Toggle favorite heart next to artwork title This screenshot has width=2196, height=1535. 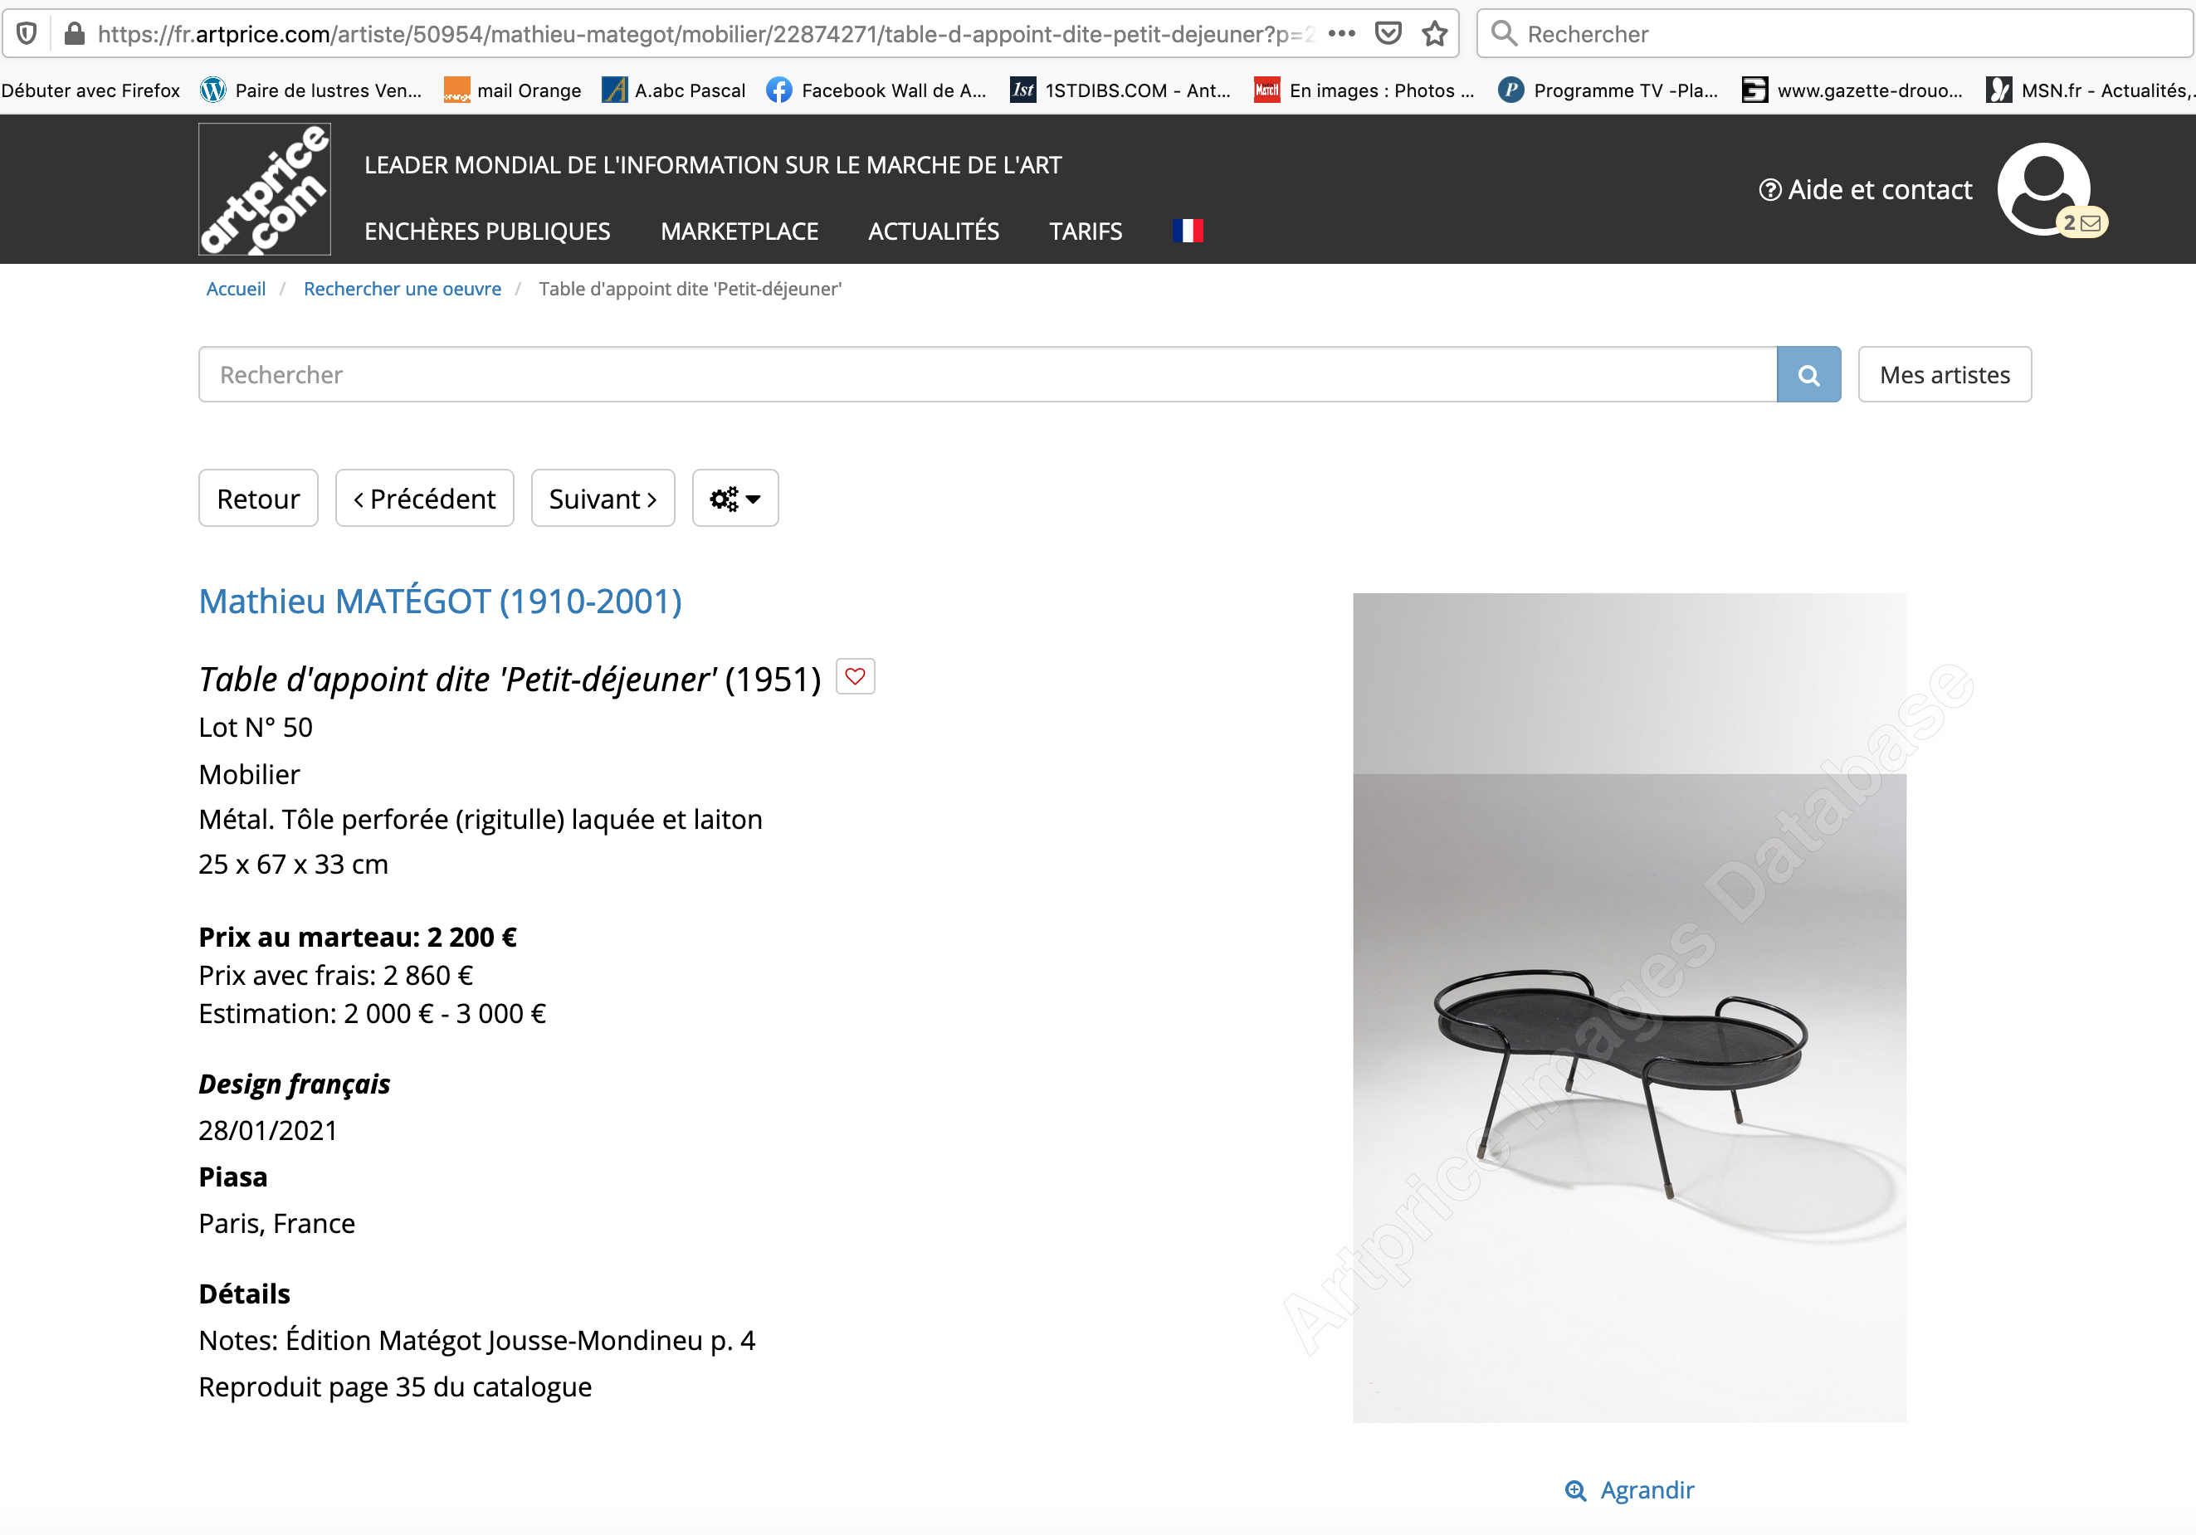[x=855, y=677]
